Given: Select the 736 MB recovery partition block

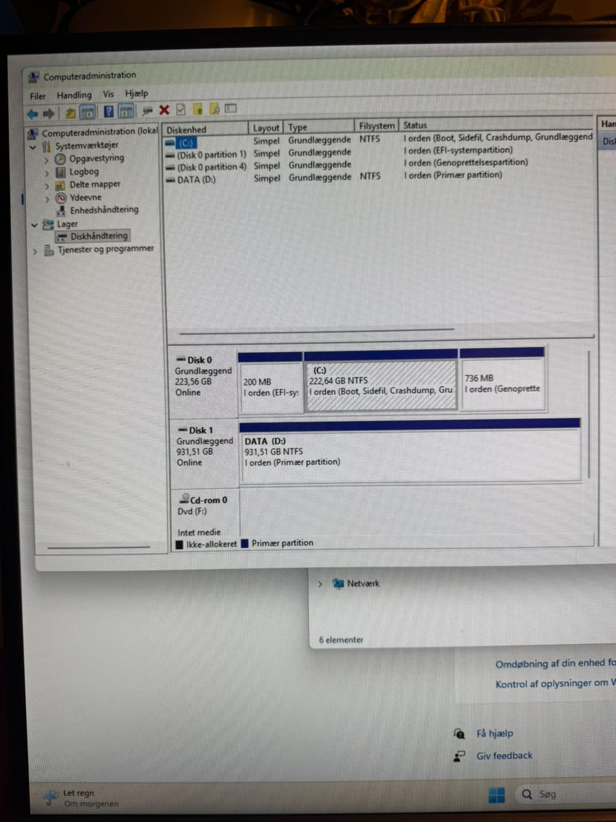Looking at the screenshot, I should 503,379.
